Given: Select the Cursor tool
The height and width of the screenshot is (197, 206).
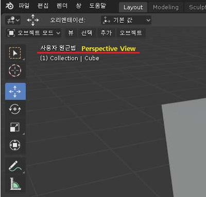Looking at the screenshot, I should pos(15,70).
